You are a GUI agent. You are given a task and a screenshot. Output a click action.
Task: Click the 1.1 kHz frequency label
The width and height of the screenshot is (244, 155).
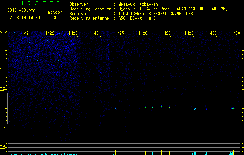point(3,50)
